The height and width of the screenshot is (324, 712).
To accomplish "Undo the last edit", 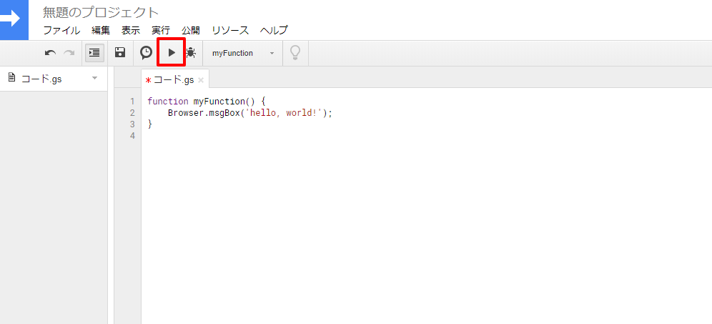I will click(51, 53).
